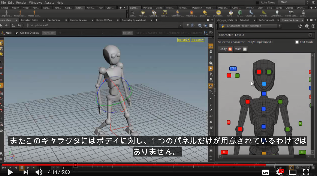Seek on the red video progress bar
Viewport: 317px width, 176px height.
pyautogui.click(x=133, y=165)
